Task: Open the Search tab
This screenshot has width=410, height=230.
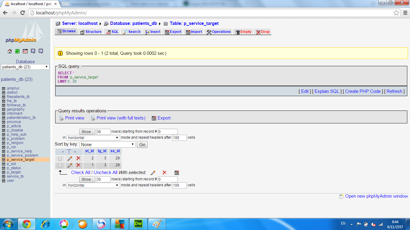Action: tap(131, 32)
